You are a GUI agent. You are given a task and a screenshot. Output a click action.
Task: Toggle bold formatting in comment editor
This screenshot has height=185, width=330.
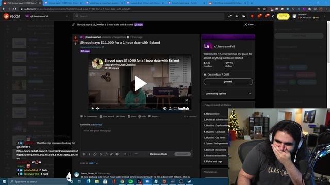pyautogui.click(x=84, y=154)
